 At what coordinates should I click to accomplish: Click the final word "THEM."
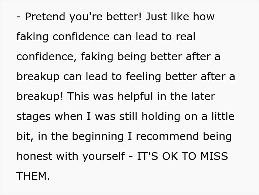33,177
